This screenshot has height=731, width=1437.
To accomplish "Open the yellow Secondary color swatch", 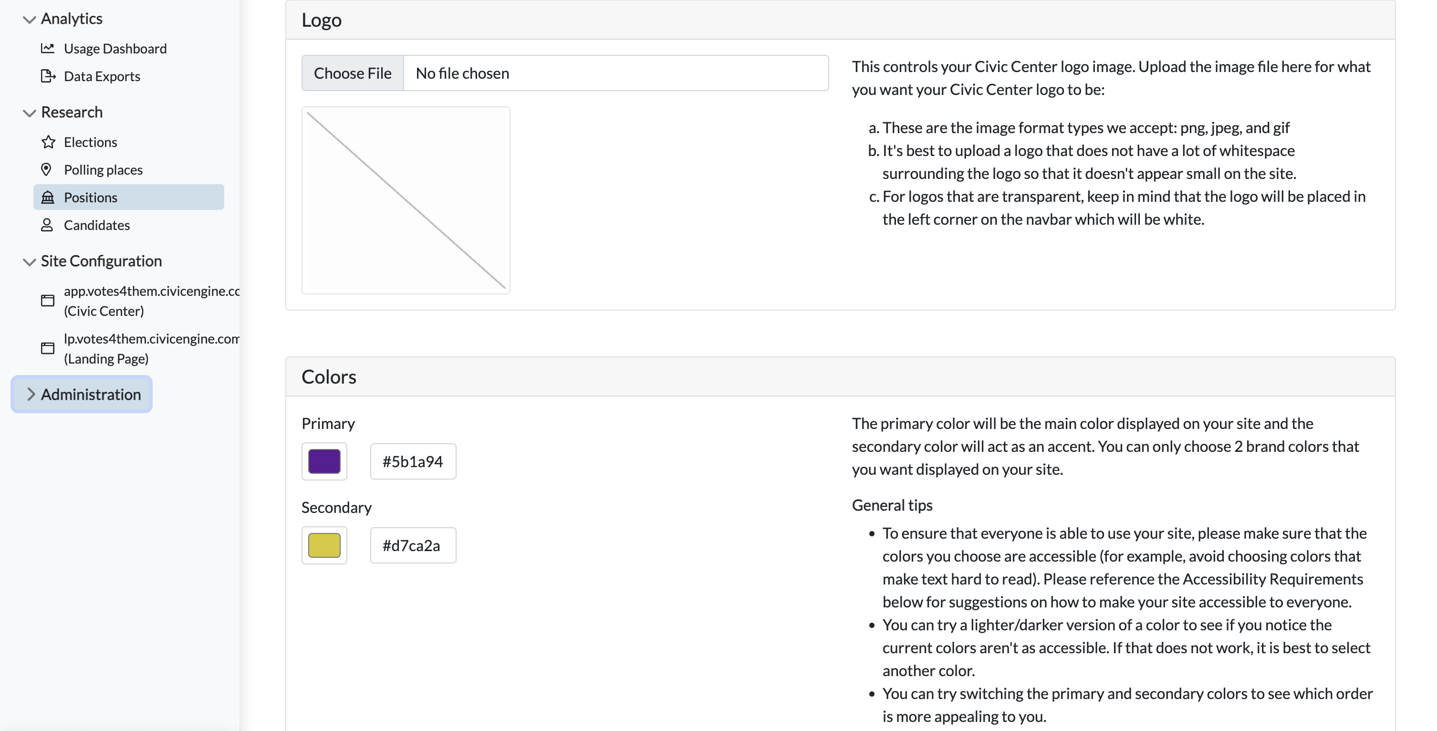I will [x=324, y=545].
